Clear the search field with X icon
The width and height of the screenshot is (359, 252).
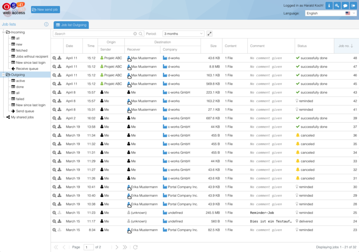(x=135, y=34)
